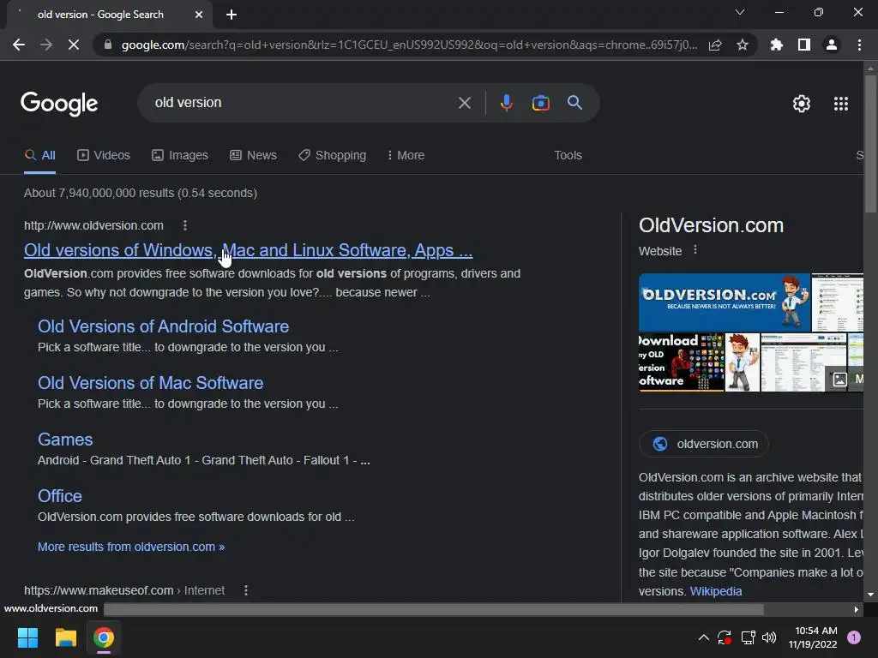This screenshot has height=658, width=878.
Task: Open the mascot character thumbnail image
Action: point(742,362)
